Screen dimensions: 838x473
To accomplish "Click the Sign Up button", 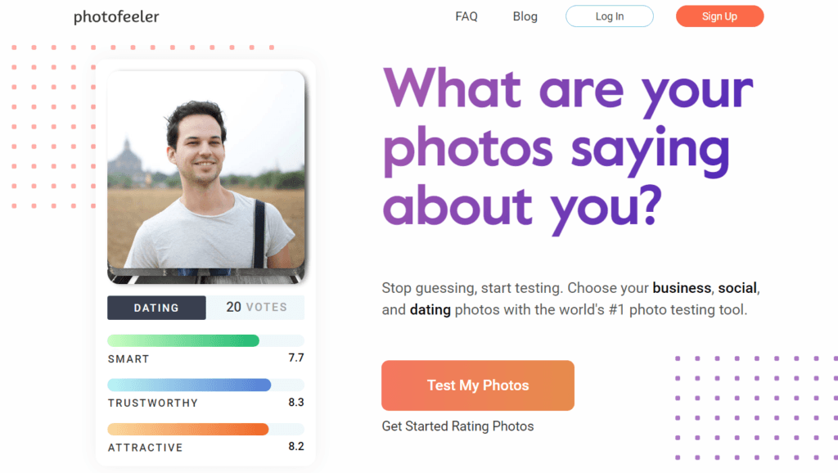I will click(719, 16).
